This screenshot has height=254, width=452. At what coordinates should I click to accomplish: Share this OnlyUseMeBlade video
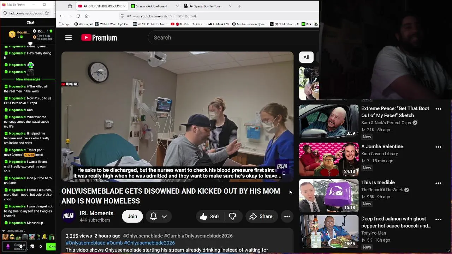coord(261,217)
